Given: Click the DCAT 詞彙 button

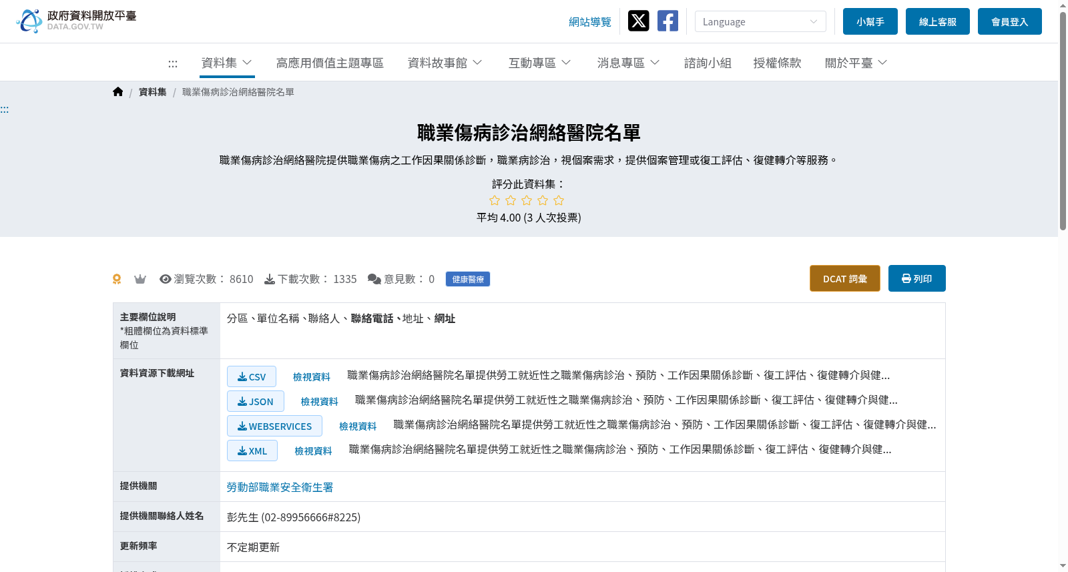Looking at the screenshot, I should pos(845,278).
